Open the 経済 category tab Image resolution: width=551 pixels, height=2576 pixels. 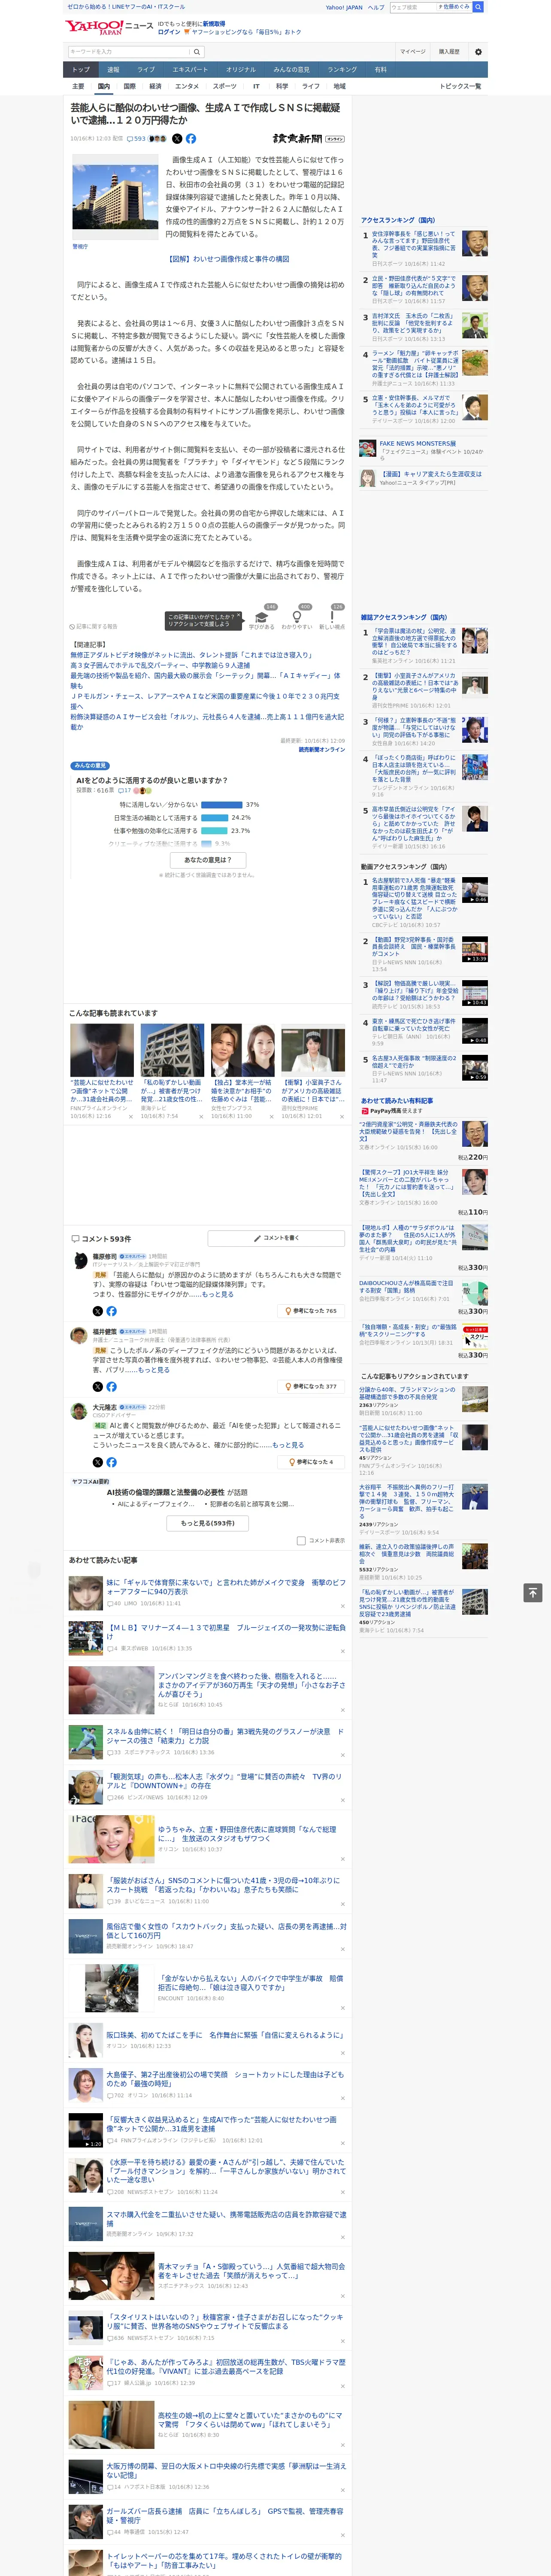coord(155,86)
